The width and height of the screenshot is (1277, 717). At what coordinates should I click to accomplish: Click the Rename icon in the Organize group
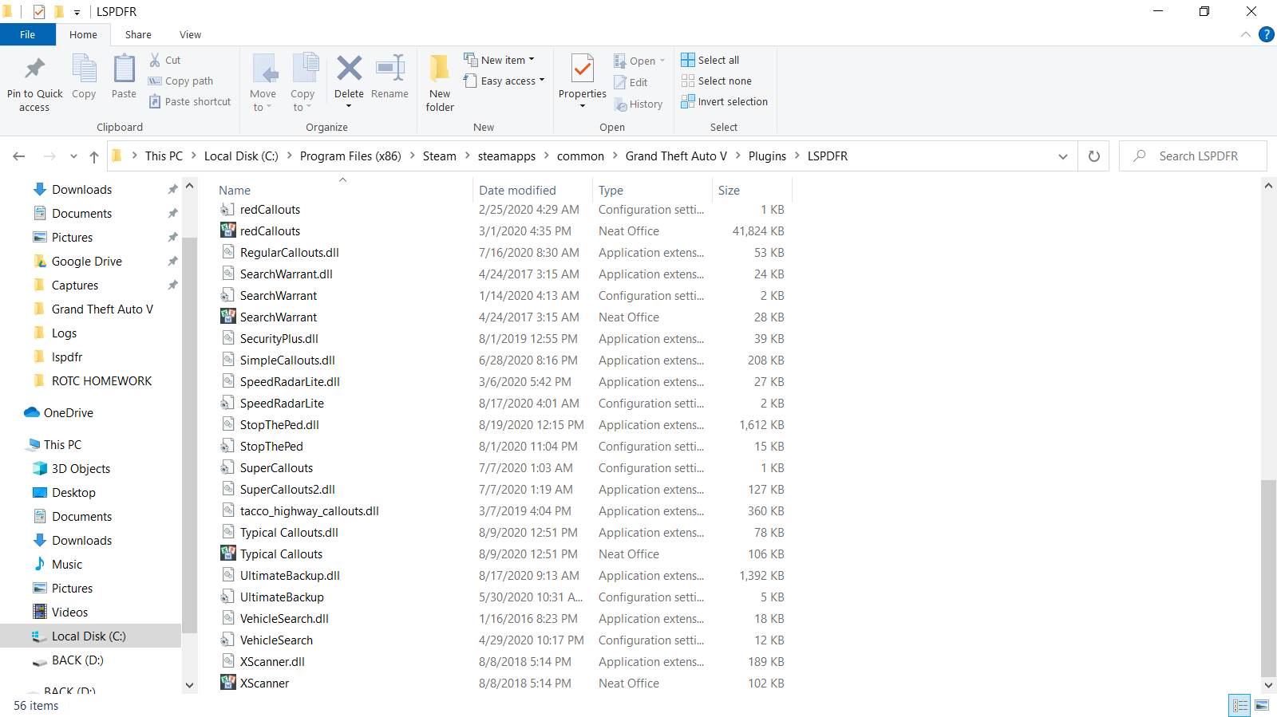point(389,69)
